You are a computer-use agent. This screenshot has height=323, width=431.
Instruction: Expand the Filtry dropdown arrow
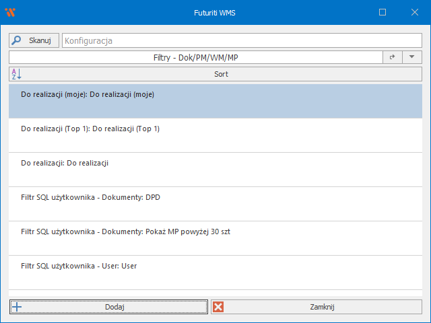pos(411,58)
